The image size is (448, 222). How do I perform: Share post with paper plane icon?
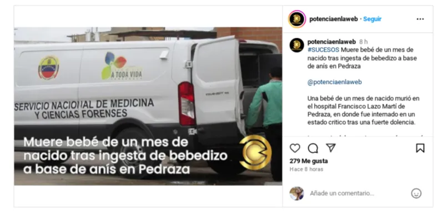click(x=330, y=148)
